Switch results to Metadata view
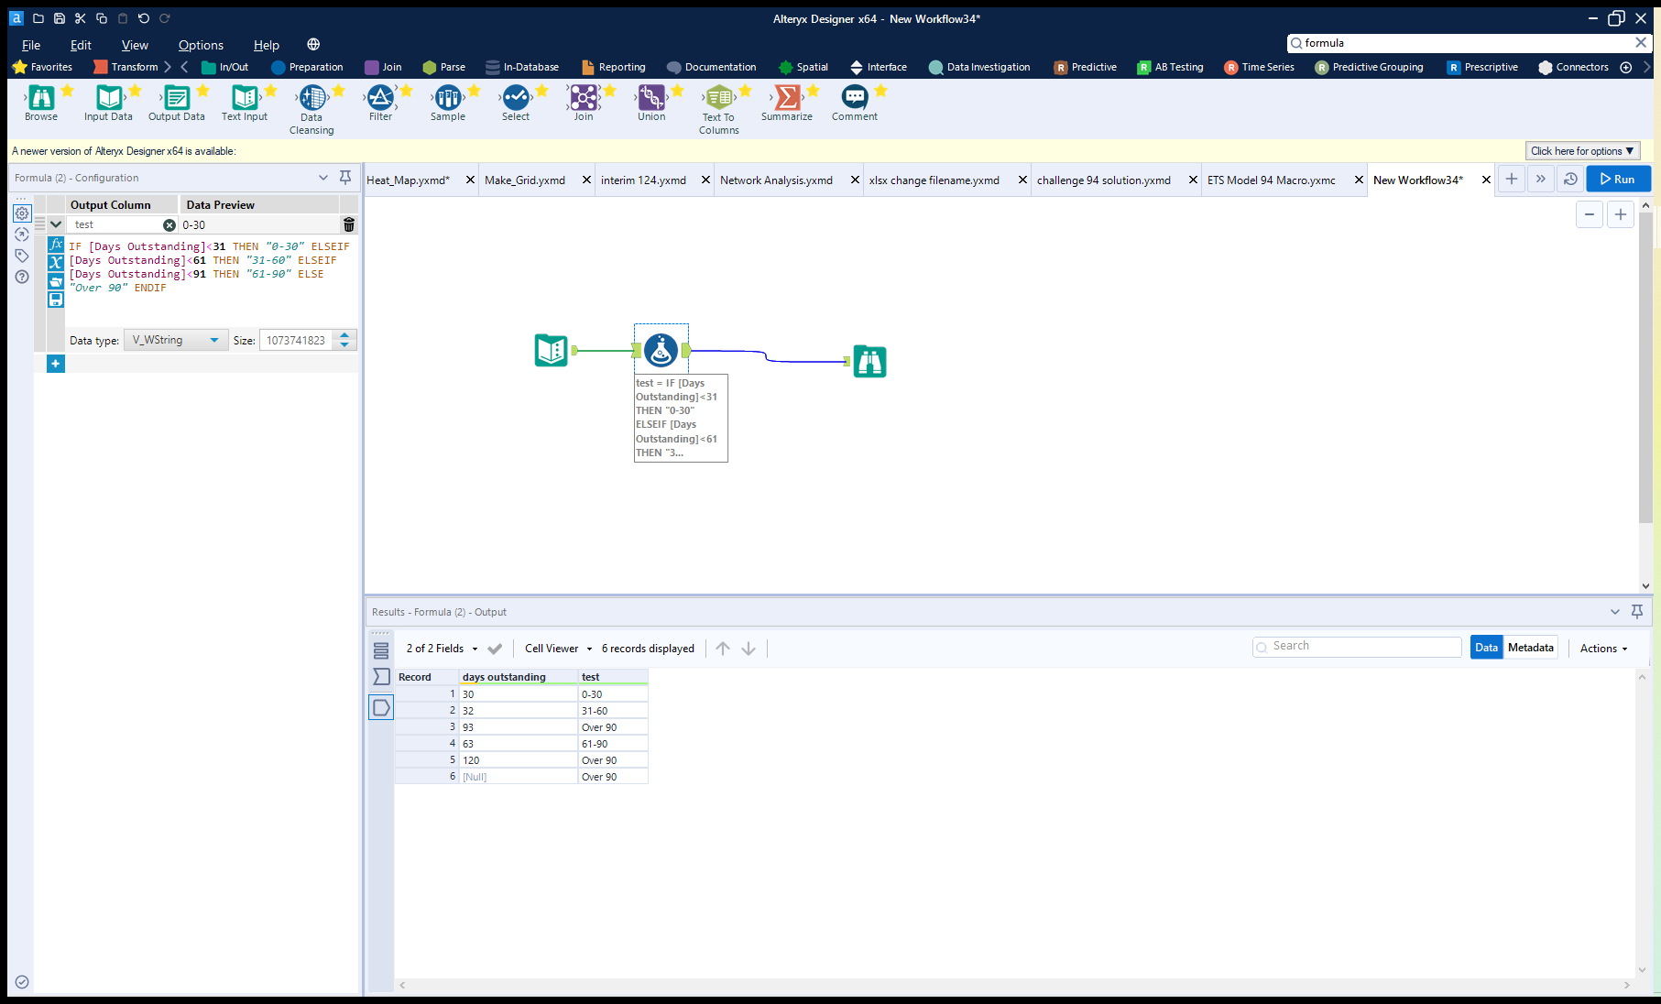This screenshot has height=1004, width=1661. pyautogui.click(x=1530, y=648)
